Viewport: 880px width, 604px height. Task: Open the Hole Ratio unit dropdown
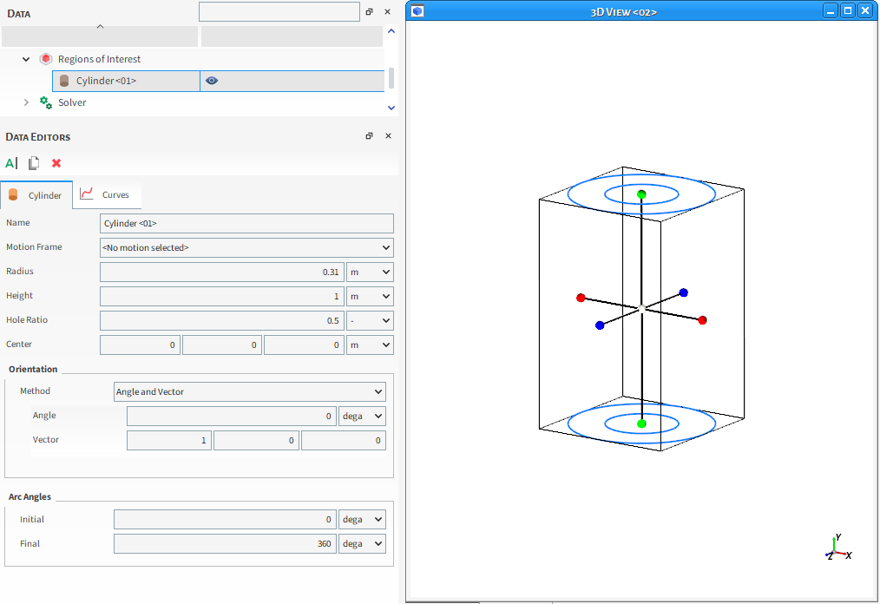(x=370, y=320)
